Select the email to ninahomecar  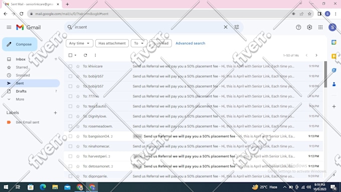click(70, 146)
